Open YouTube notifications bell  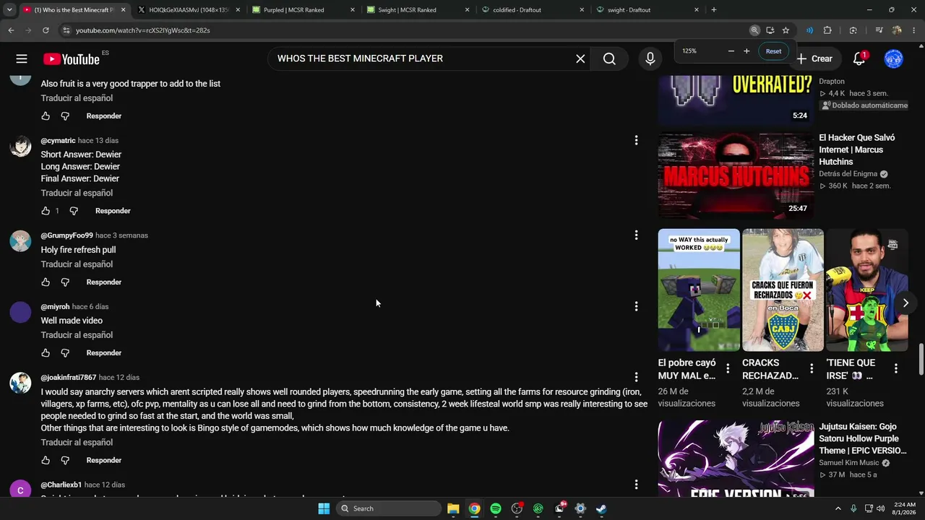[859, 59]
